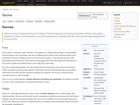Screen dimensions: 140x105
Task: Select the Gods navigation tab
Action: pyautogui.click(x=32, y=1)
